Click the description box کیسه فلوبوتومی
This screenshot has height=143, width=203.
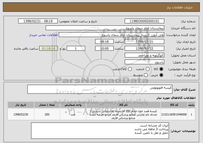tap(100, 89)
